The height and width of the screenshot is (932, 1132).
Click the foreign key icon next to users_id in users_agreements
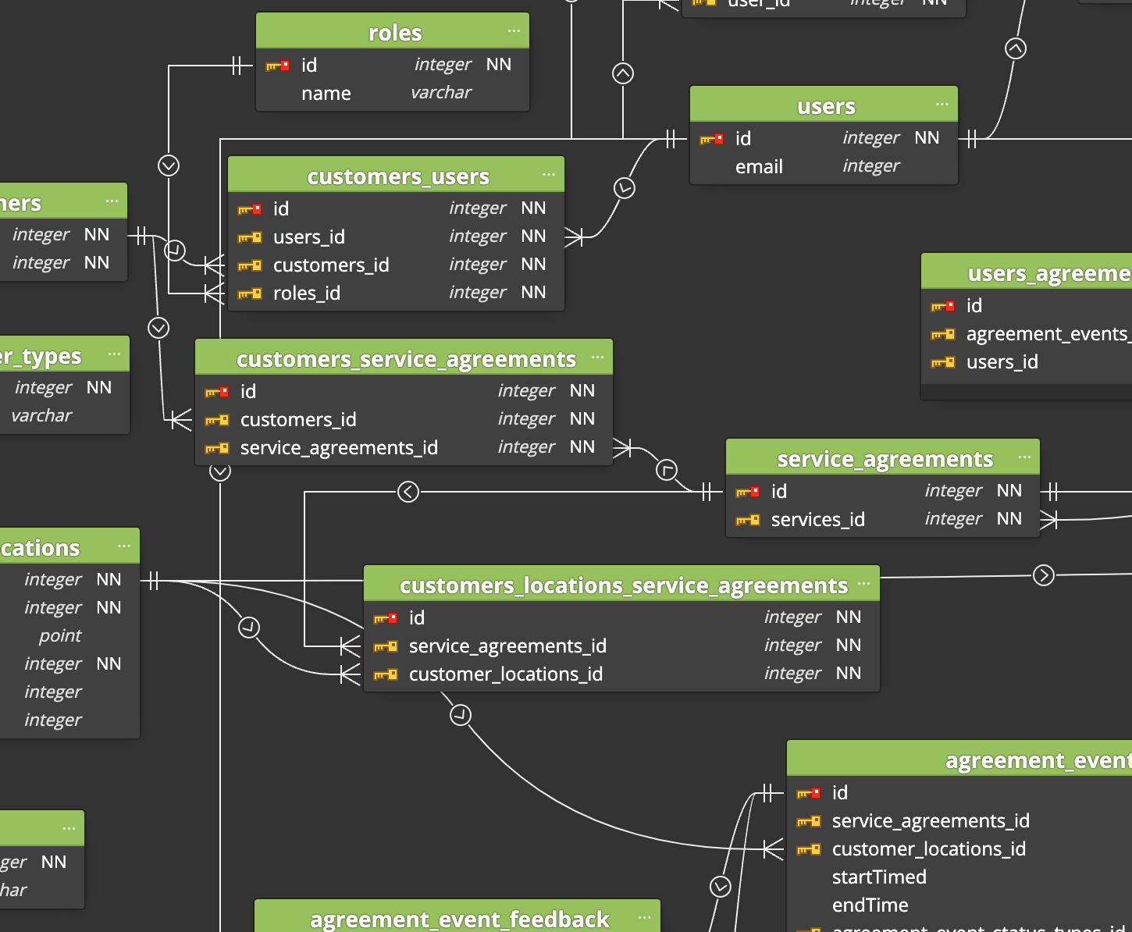pyautogui.click(x=944, y=361)
